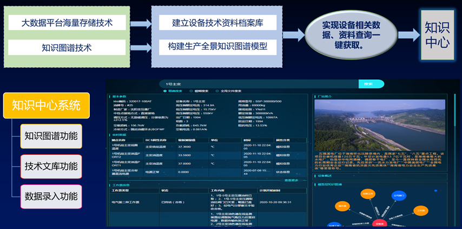The image size is (462, 229).
Task: Click 建立设备技术资料档案库 box
Action: click(x=217, y=23)
